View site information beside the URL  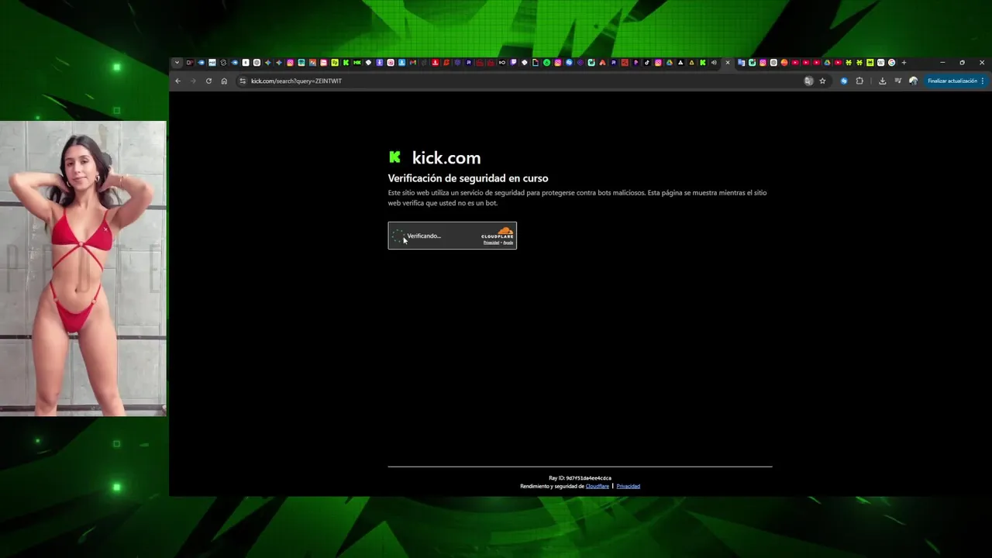click(243, 81)
